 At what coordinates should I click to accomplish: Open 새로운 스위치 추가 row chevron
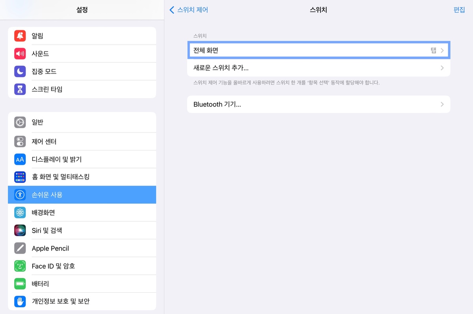[x=442, y=68]
